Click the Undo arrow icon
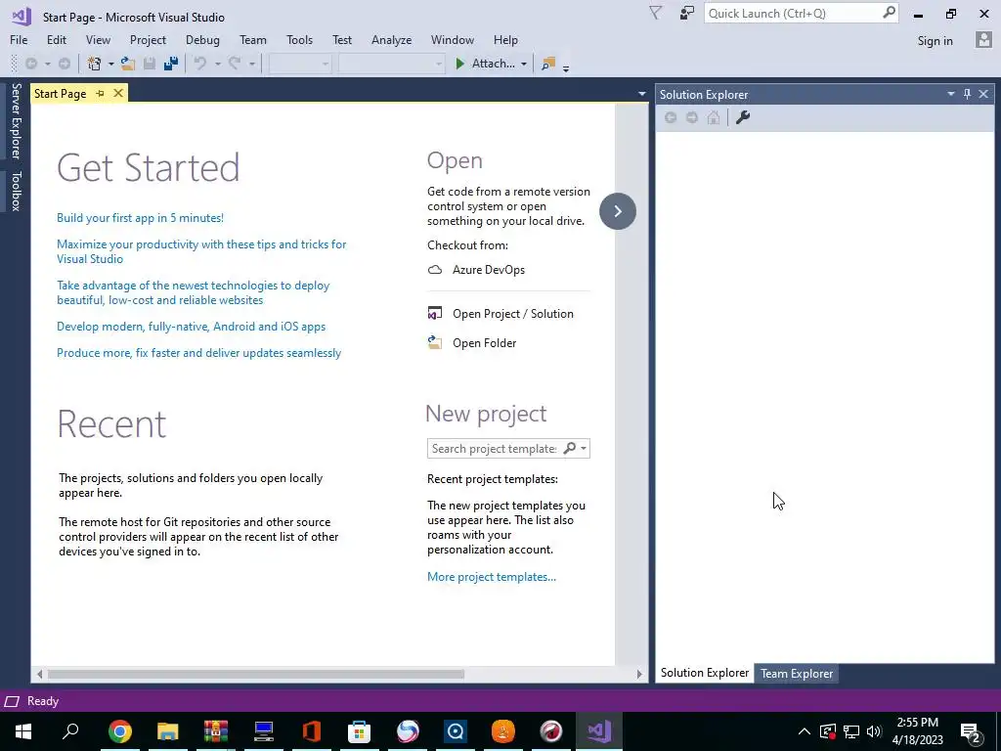 point(200,64)
